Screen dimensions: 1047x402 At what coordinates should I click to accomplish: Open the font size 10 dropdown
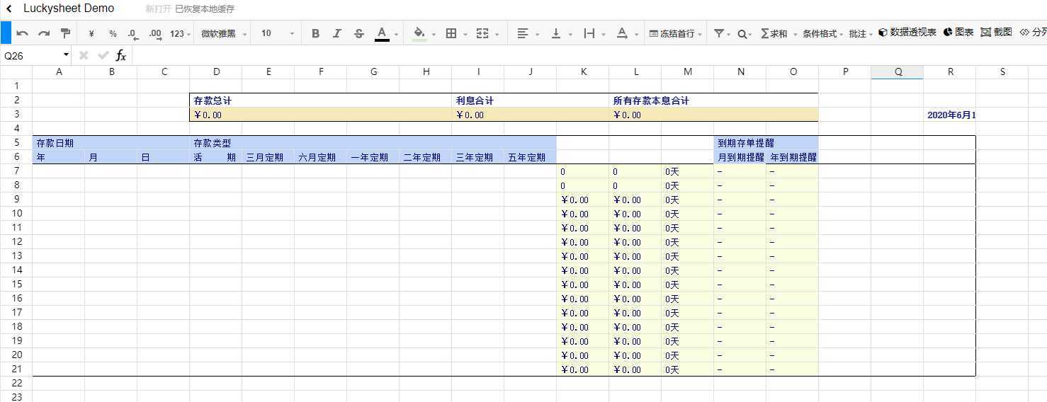277,33
